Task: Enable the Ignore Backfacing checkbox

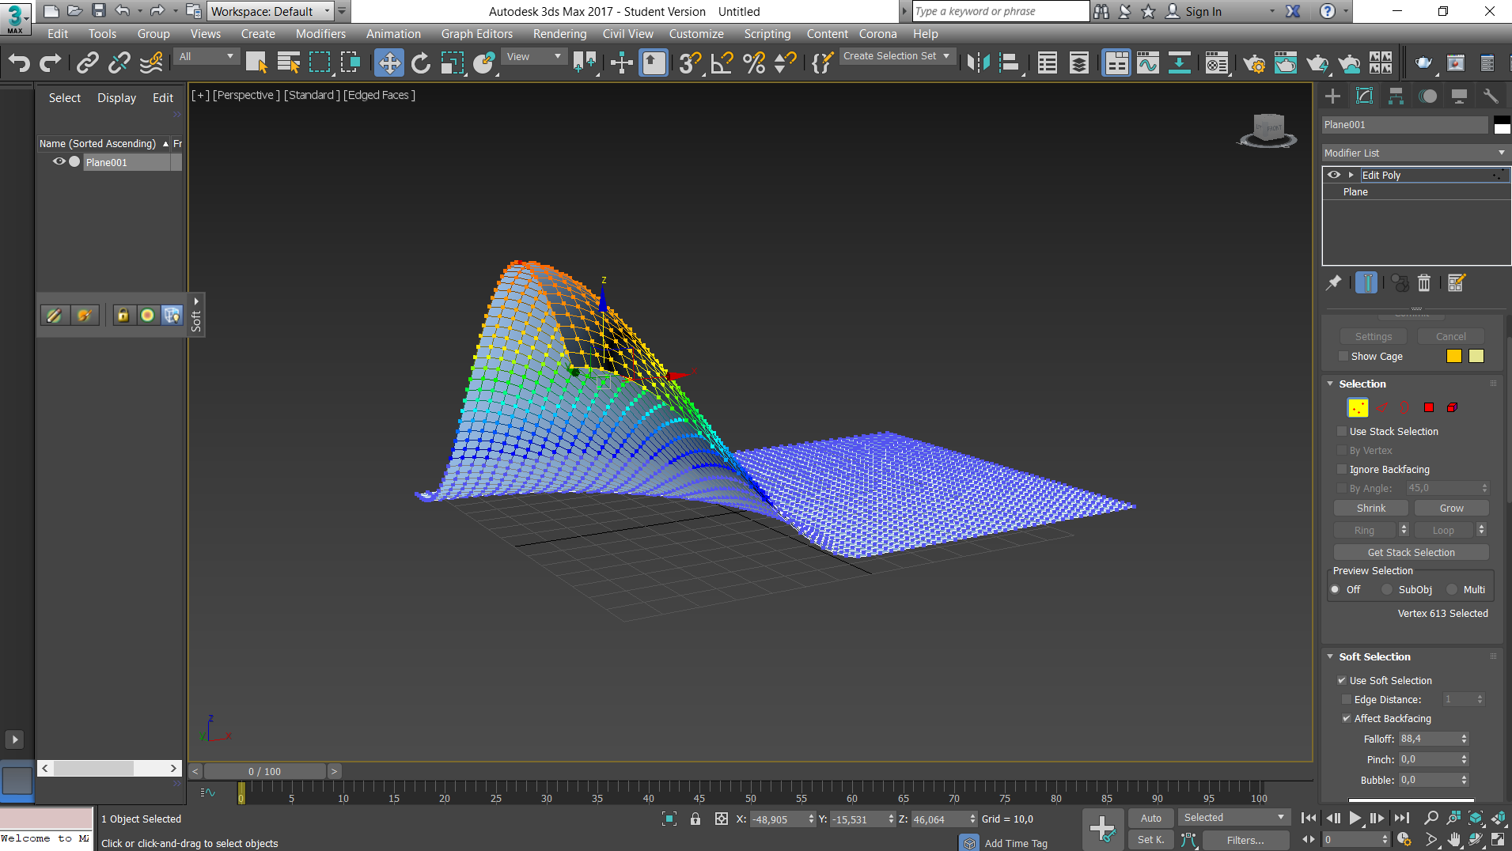Action: 1342,469
